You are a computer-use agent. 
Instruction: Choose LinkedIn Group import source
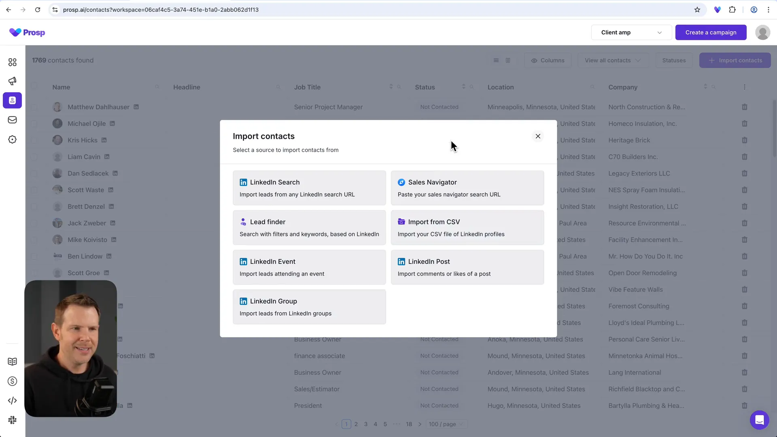click(309, 307)
